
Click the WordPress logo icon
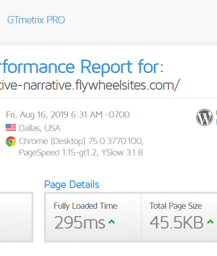[x=205, y=117]
